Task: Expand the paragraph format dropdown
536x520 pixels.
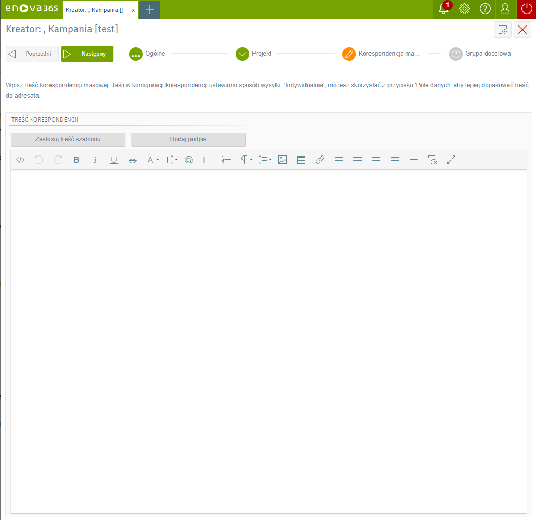Action: [x=246, y=160]
